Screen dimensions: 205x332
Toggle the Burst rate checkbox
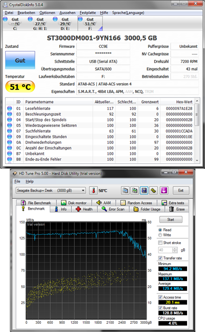[x=160, y=308]
